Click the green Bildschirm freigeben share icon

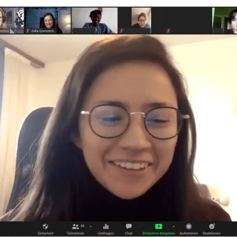159,226
